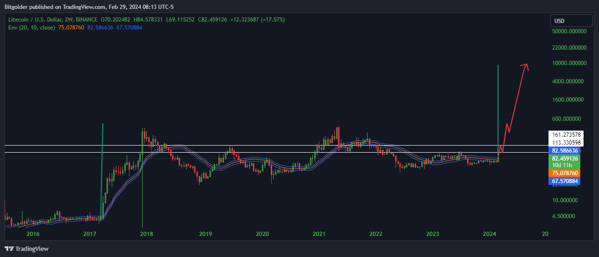
Task: Click the orange 75.078760 axis price tag
Action: 565,173
